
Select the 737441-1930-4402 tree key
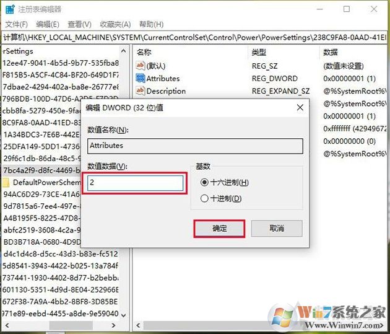[x=61, y=278]
